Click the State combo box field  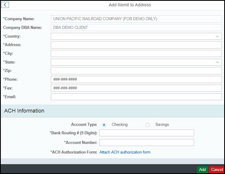[136, 62]
